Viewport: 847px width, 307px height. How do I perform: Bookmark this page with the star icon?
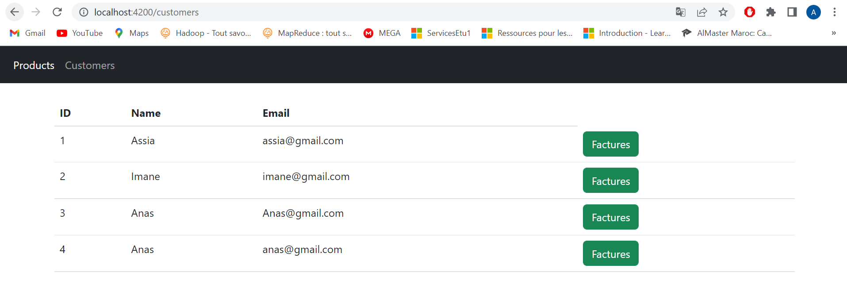pos(723,12)
